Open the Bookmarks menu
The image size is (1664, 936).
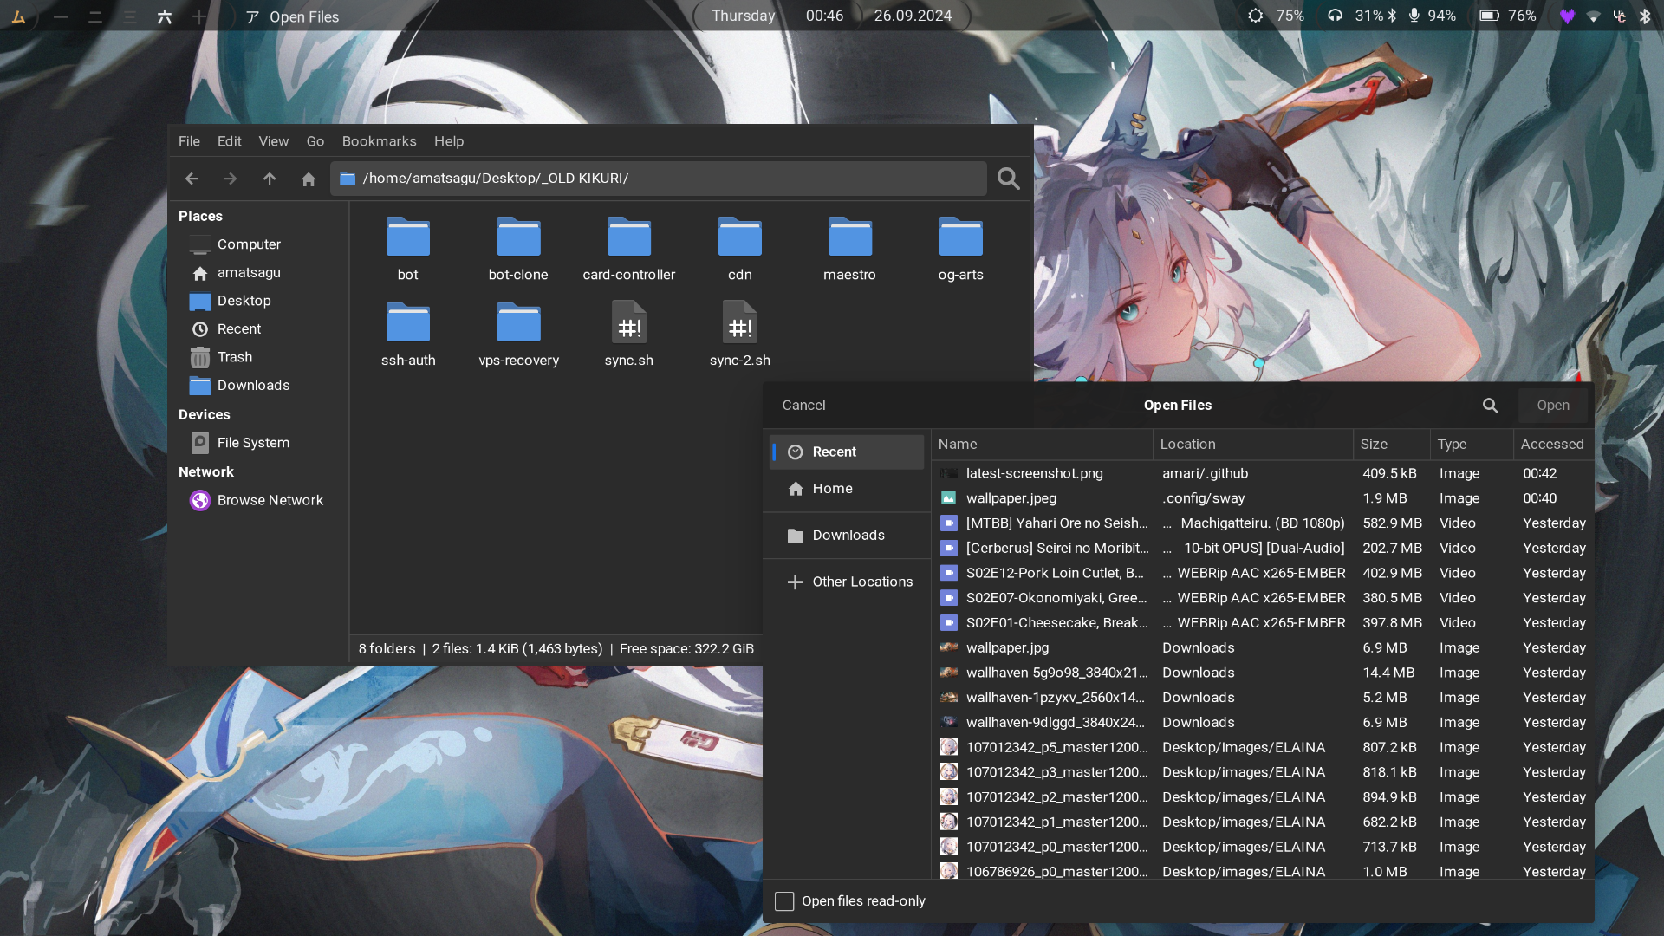379,141
